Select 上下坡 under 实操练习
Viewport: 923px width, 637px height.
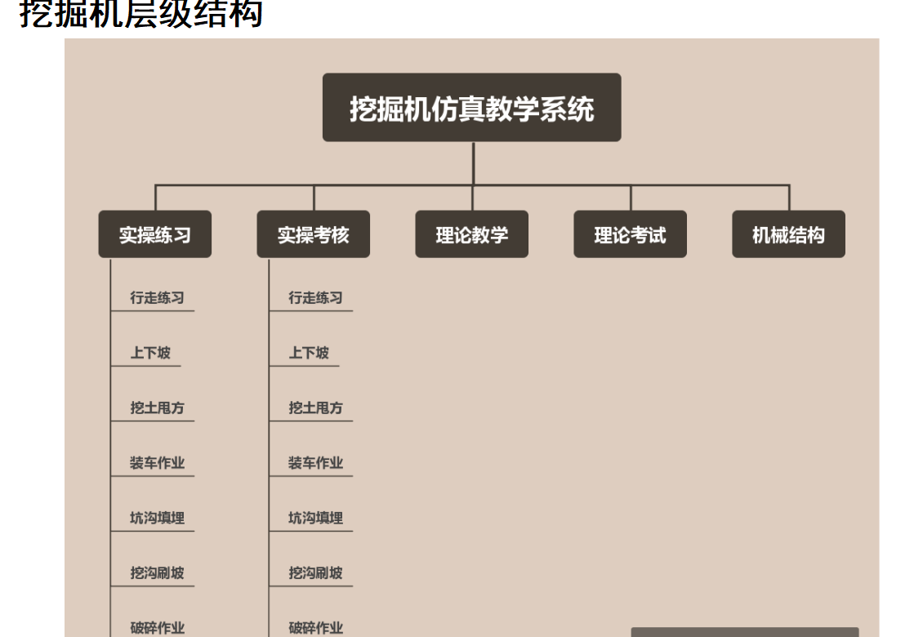tap(150, 353)
